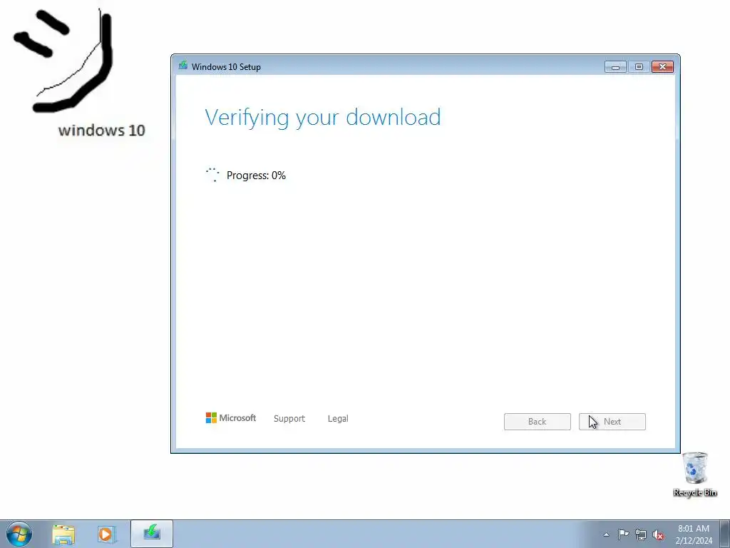Maximize the Windows 10 Setup window
The image size is (730, 548).
tap(639, 66)
